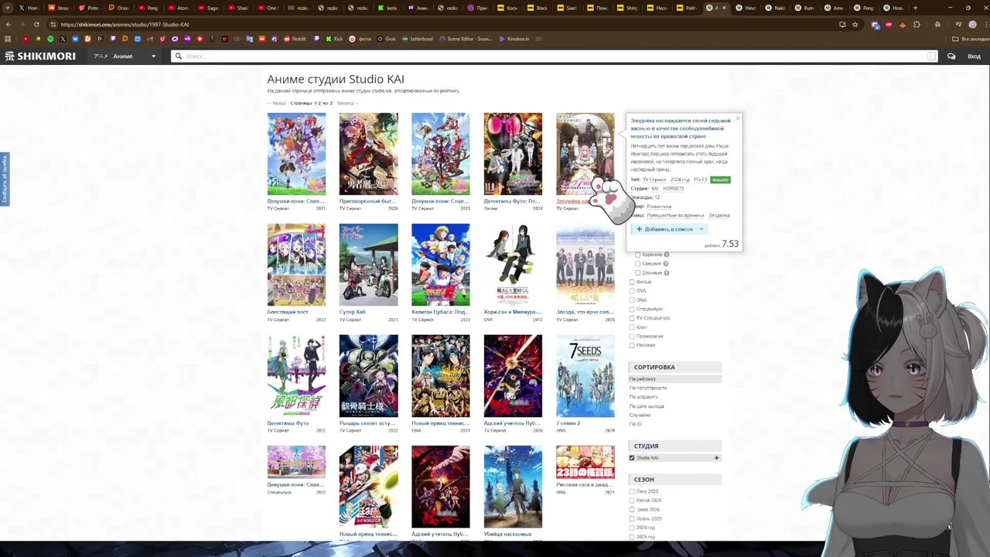The width and height of the screenshot is (990, 557).
Task: Open the apps grid in bookmarks bar
Action: tap(8, 39)
